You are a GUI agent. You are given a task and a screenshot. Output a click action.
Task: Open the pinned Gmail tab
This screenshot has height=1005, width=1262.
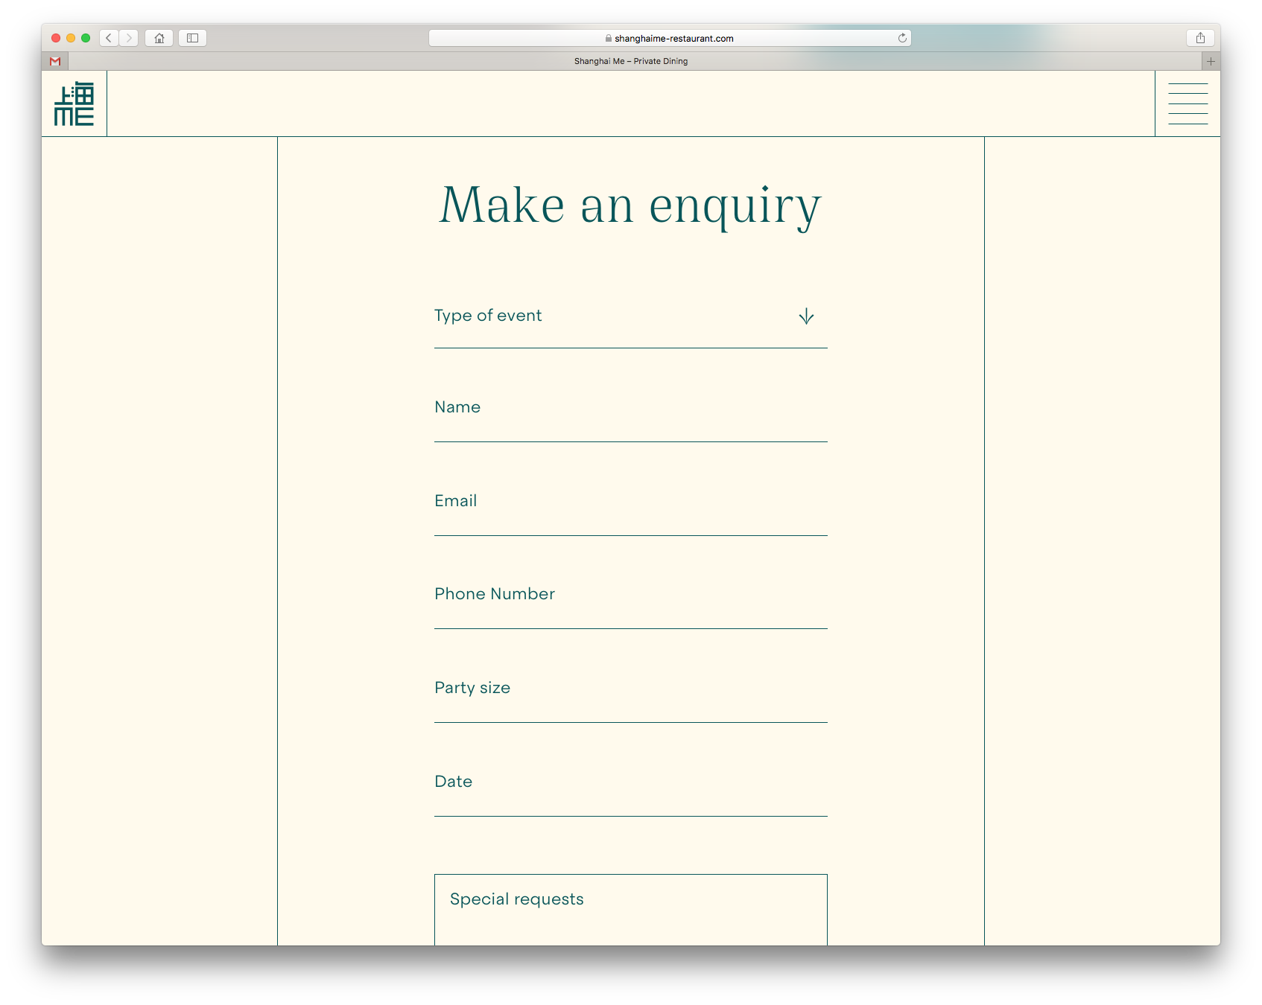55,61
